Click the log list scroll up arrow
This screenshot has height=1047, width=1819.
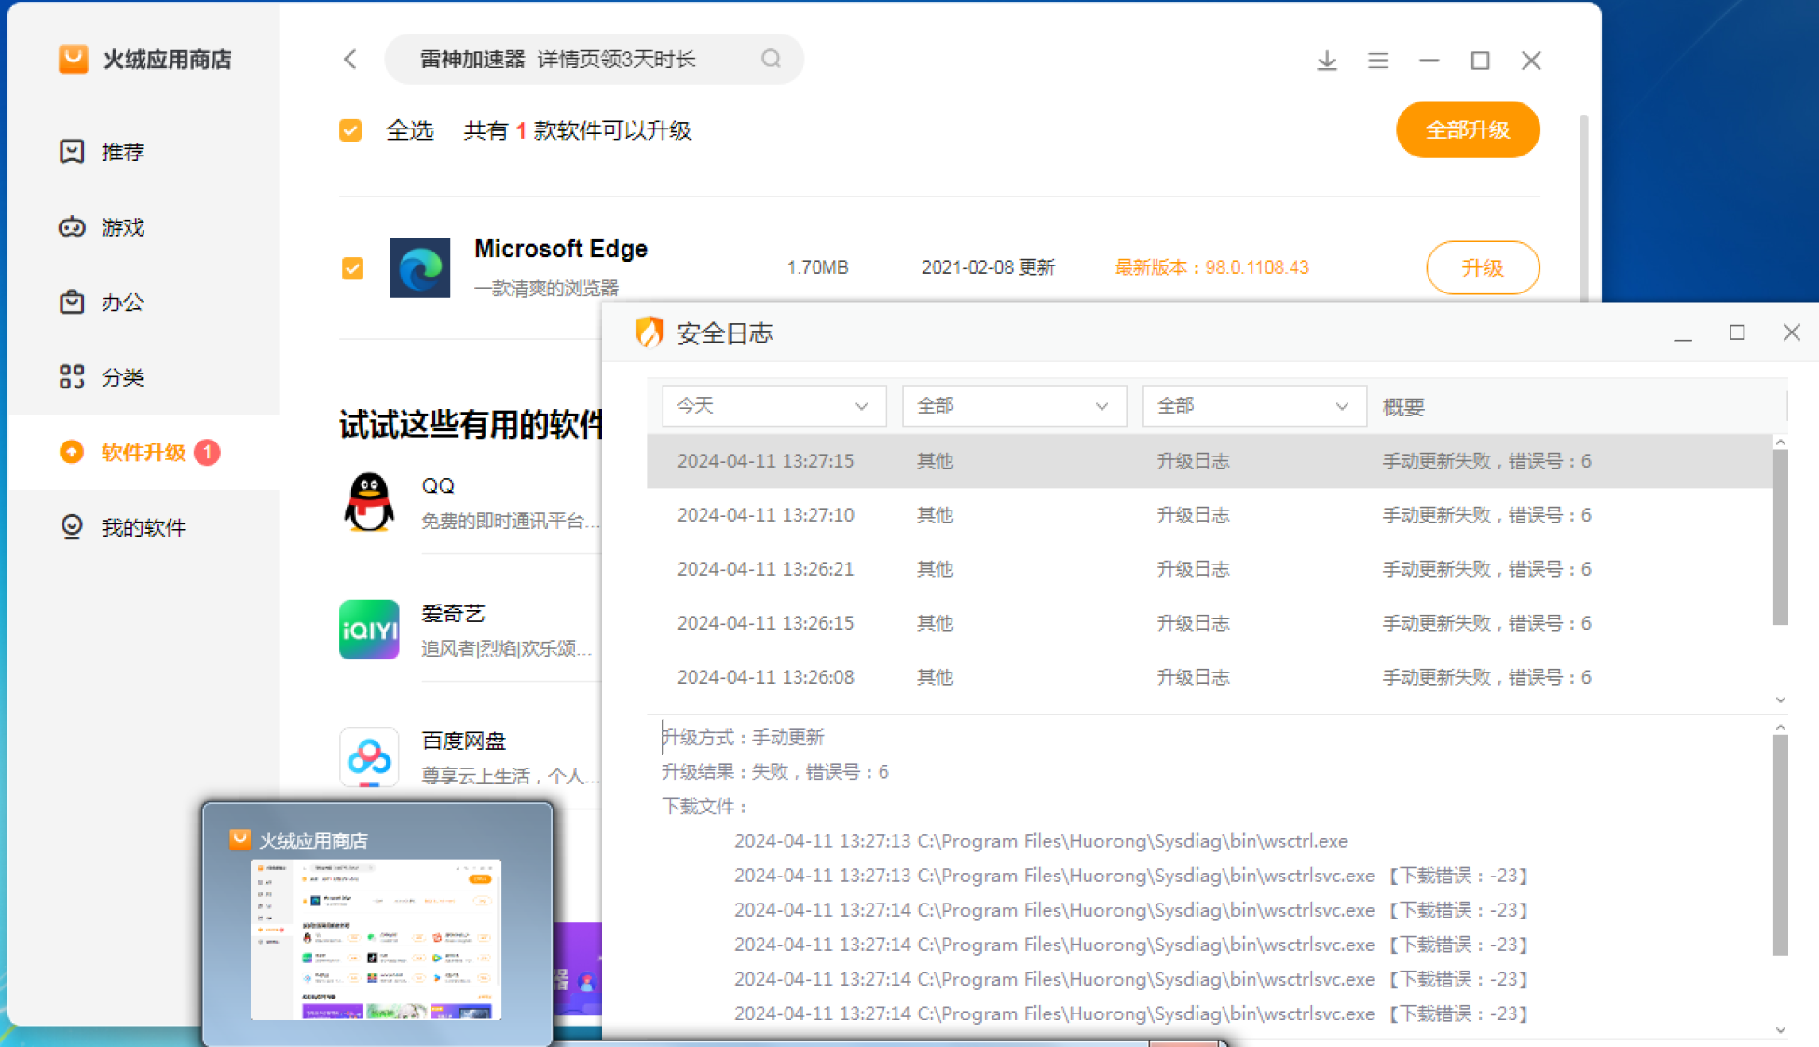(1780, 442)
